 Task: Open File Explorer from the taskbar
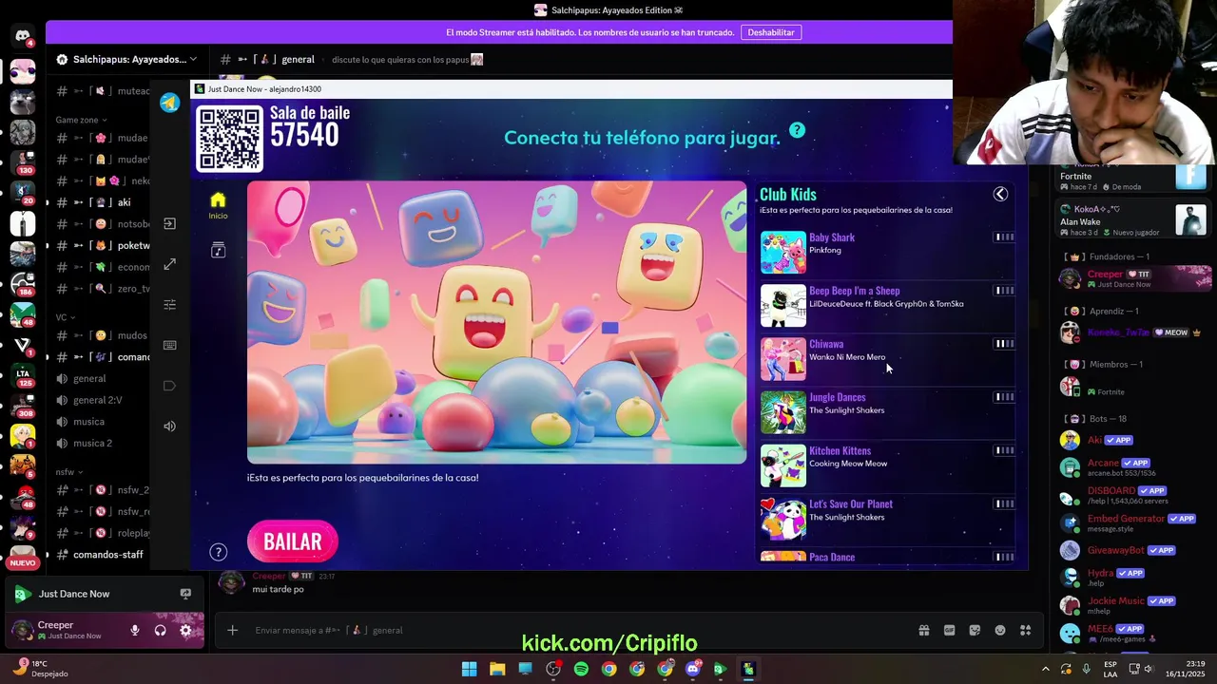tap(497, 669)
